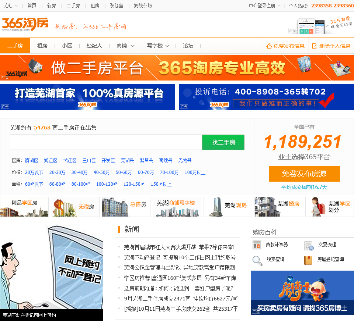Go to the 小区 navigation tab
The image size is (354, 321).
point(67,46)
